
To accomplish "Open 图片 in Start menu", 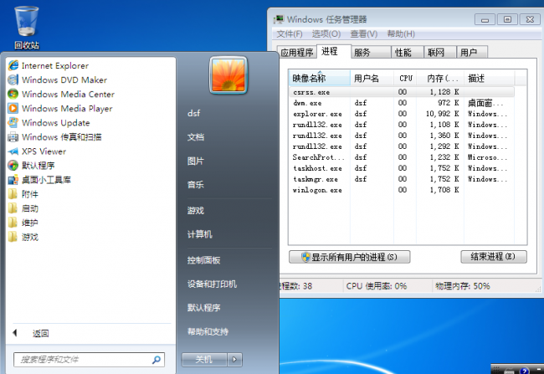I will 196,161.
